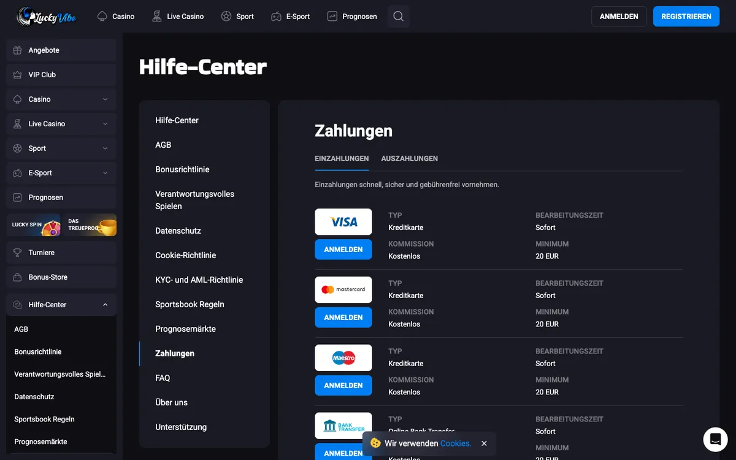Click the Registrieren button
Viewport: 736px width, 460px height.
(x=686, y=17)
